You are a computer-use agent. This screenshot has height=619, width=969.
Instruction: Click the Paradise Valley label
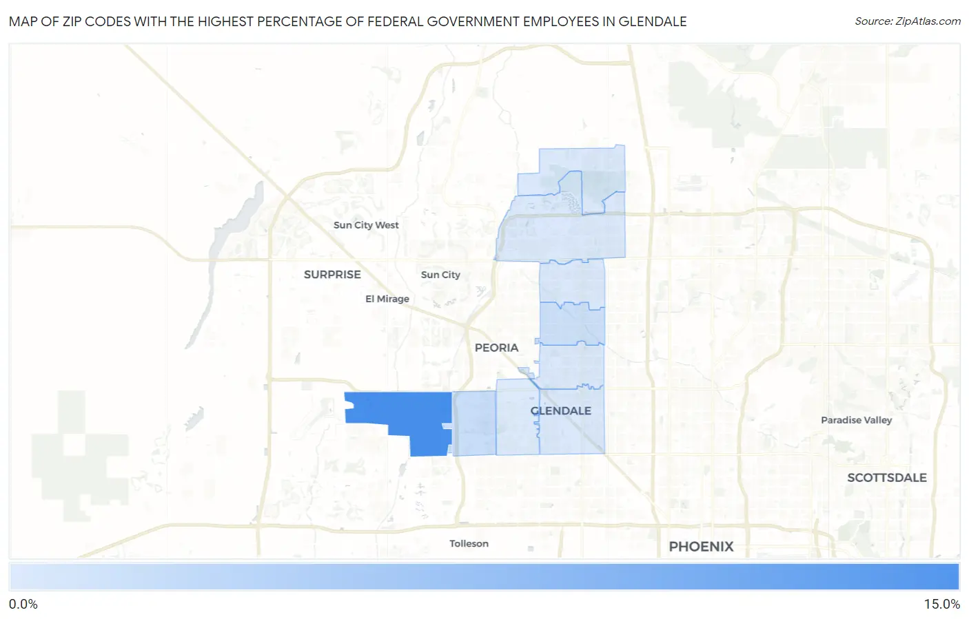click(x=857, y=419)
